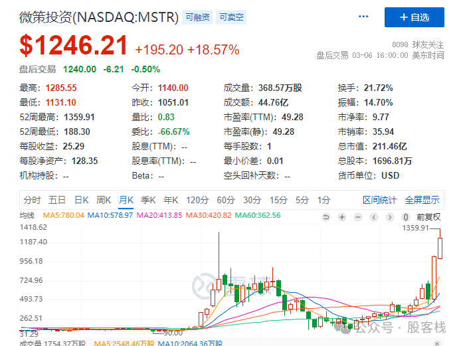Switch to 5分 chart tab
Viewport: 461px width, 346px height.
(x=302, y=200)
